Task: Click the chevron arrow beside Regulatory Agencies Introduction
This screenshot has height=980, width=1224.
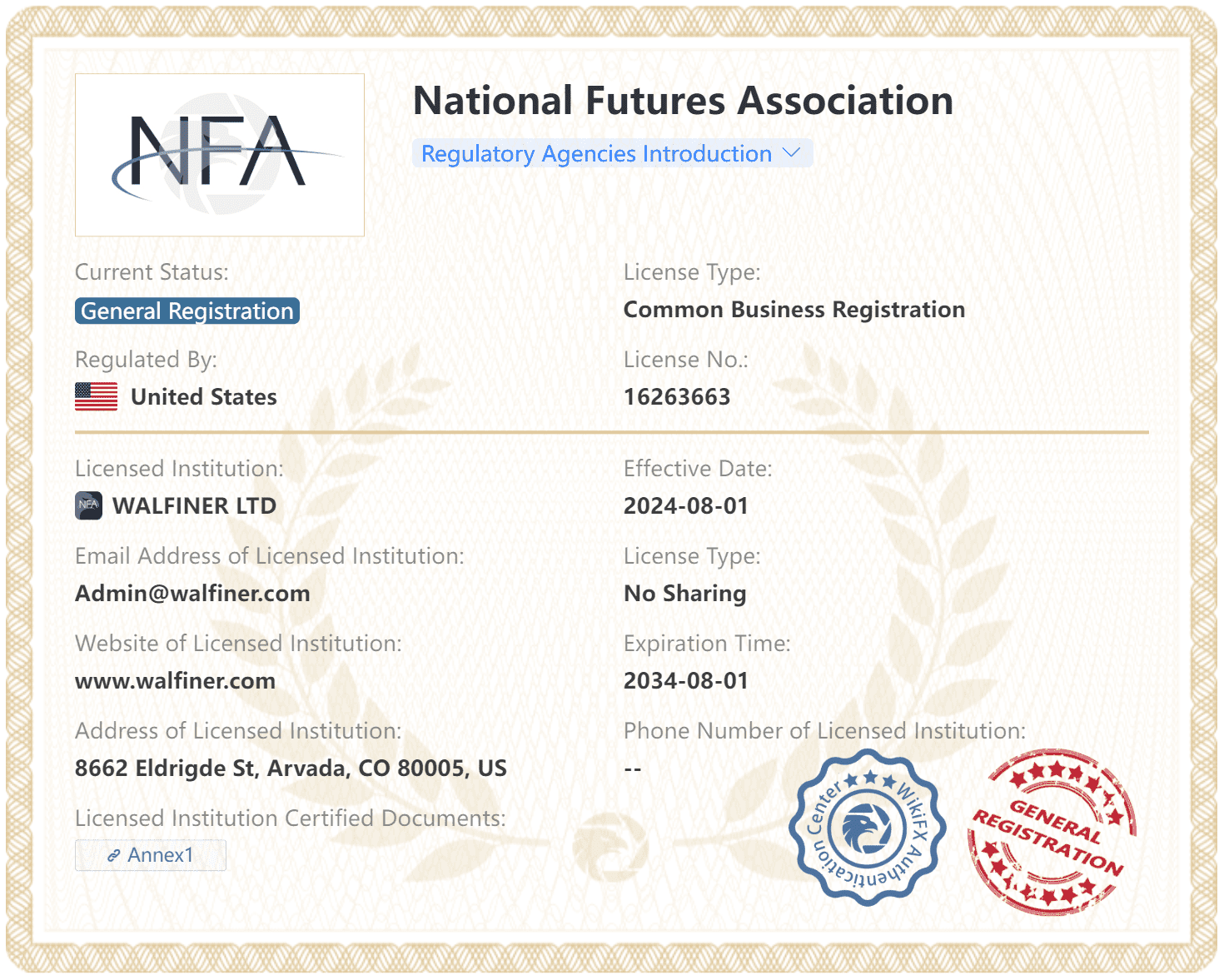Action: point(792,153)
